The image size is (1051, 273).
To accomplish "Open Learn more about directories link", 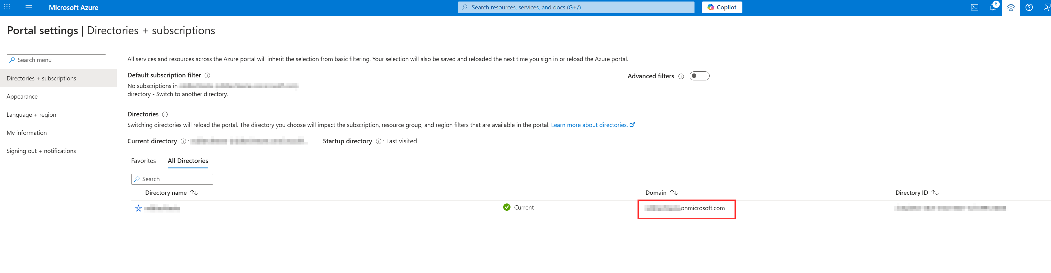I will (x=589, y=125).
